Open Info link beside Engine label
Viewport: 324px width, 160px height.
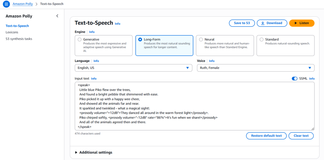click(92, 32)
